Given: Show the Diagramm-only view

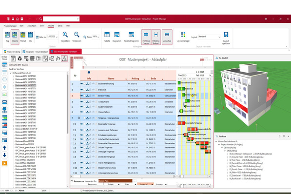Looking at the screenshot, I should 116,37.
